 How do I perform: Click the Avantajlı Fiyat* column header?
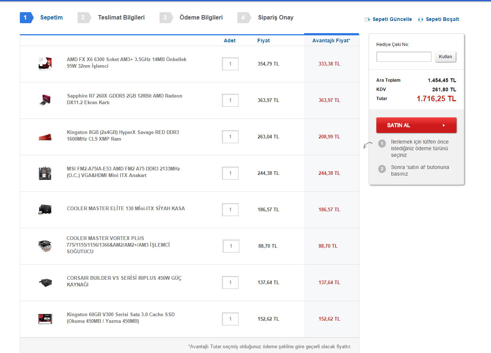point(331,40)
